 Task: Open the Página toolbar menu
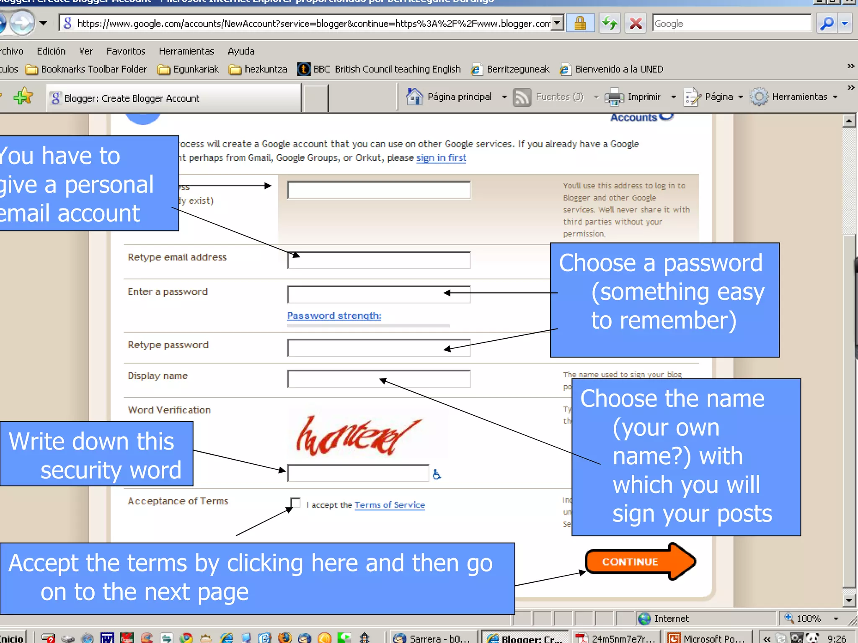[714, 97]
